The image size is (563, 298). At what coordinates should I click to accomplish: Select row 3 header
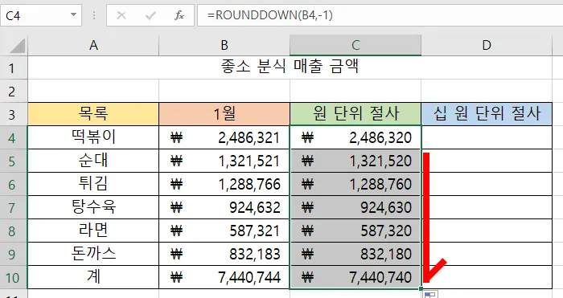(14, 114)
